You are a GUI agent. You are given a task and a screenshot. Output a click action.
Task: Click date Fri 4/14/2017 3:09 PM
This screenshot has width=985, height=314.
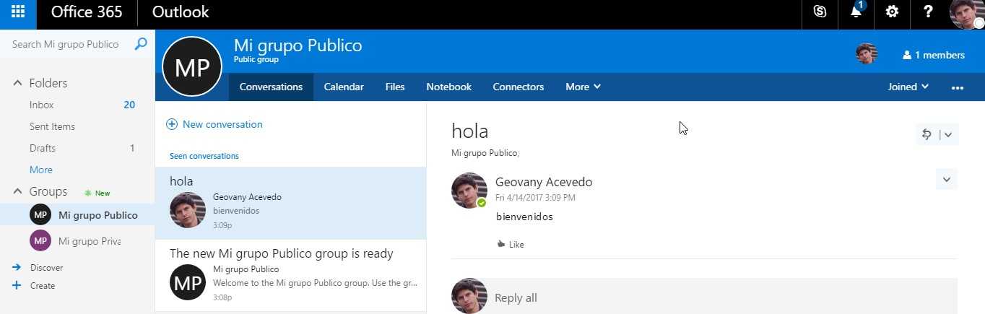[x=535, y=197]
